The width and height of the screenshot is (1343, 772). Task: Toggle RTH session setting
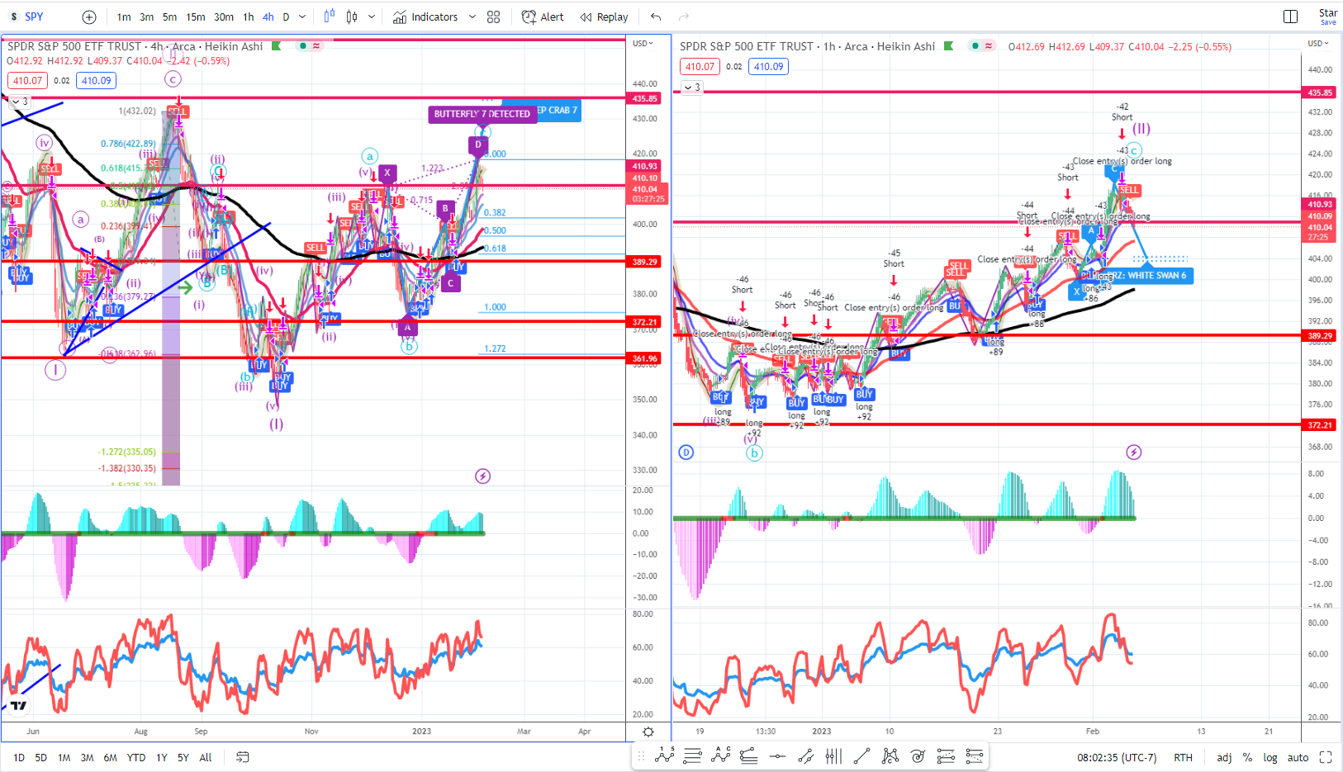click(x=1183, y=757)
